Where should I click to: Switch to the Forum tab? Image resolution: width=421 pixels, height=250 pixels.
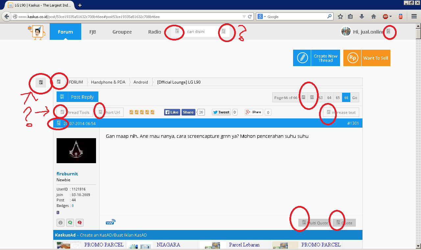(65, 32)
